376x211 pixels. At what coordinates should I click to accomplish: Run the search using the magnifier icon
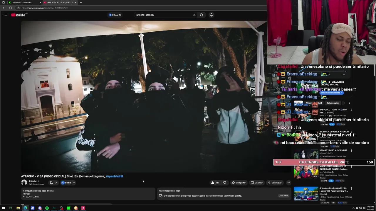[202, 15]
